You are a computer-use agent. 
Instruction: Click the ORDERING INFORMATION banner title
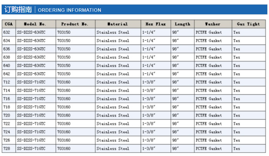click(x=70, y=10)
